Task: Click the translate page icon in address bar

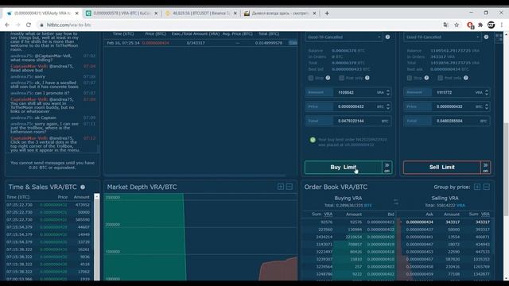Action: point(445,25)
